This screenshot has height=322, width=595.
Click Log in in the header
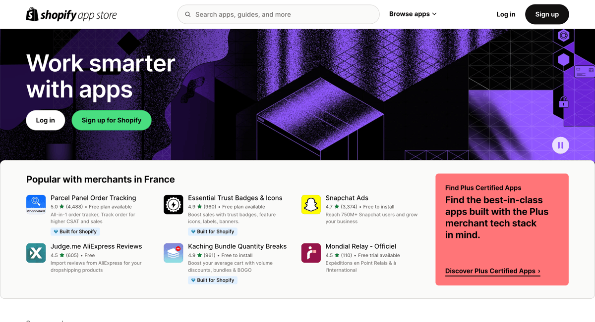coord(506,14)
